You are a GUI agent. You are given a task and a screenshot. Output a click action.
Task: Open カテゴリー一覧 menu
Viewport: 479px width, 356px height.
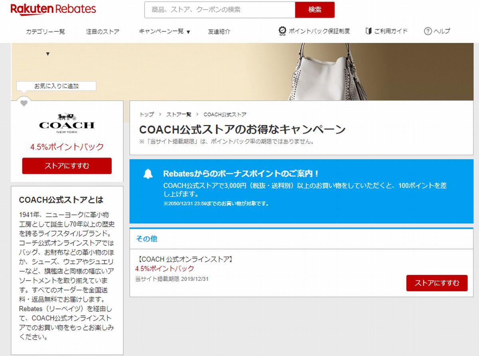tap(46, 32)
